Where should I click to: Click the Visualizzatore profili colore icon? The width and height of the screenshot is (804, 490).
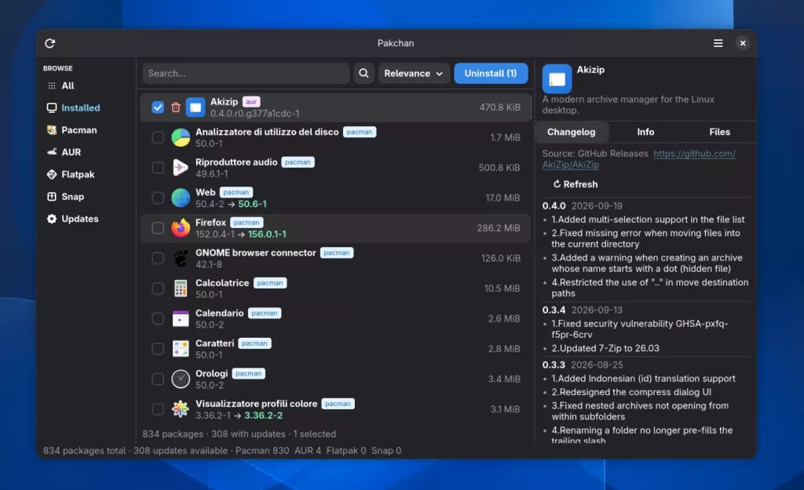pos(181,409)
